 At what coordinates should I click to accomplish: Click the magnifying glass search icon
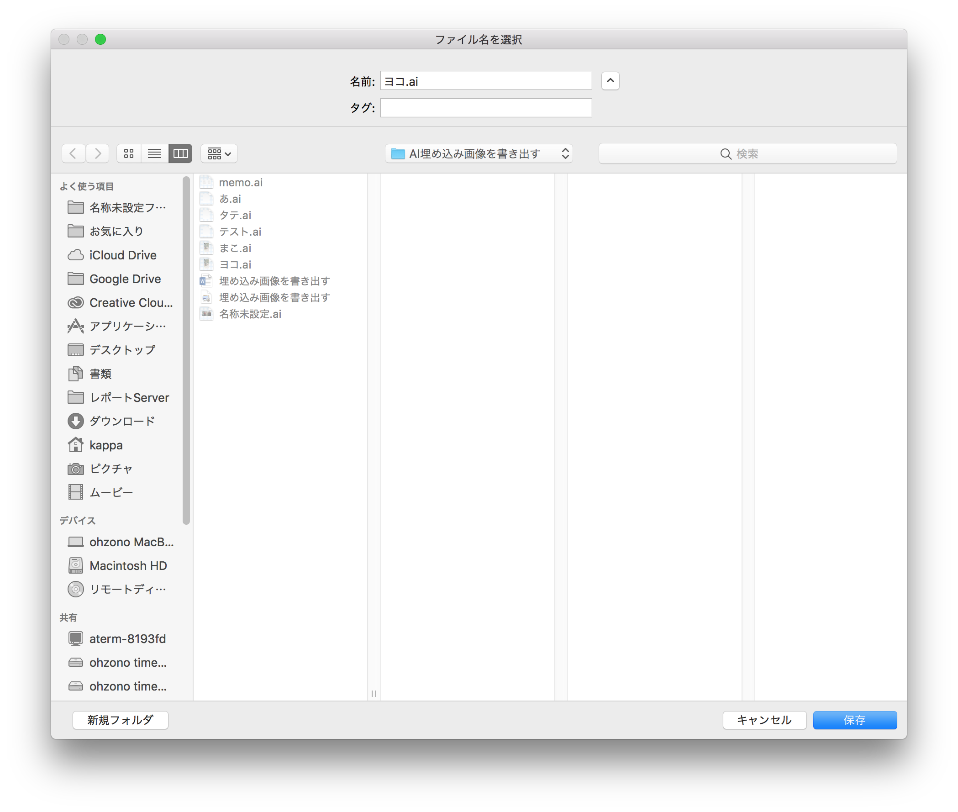(x=726, y=154)
